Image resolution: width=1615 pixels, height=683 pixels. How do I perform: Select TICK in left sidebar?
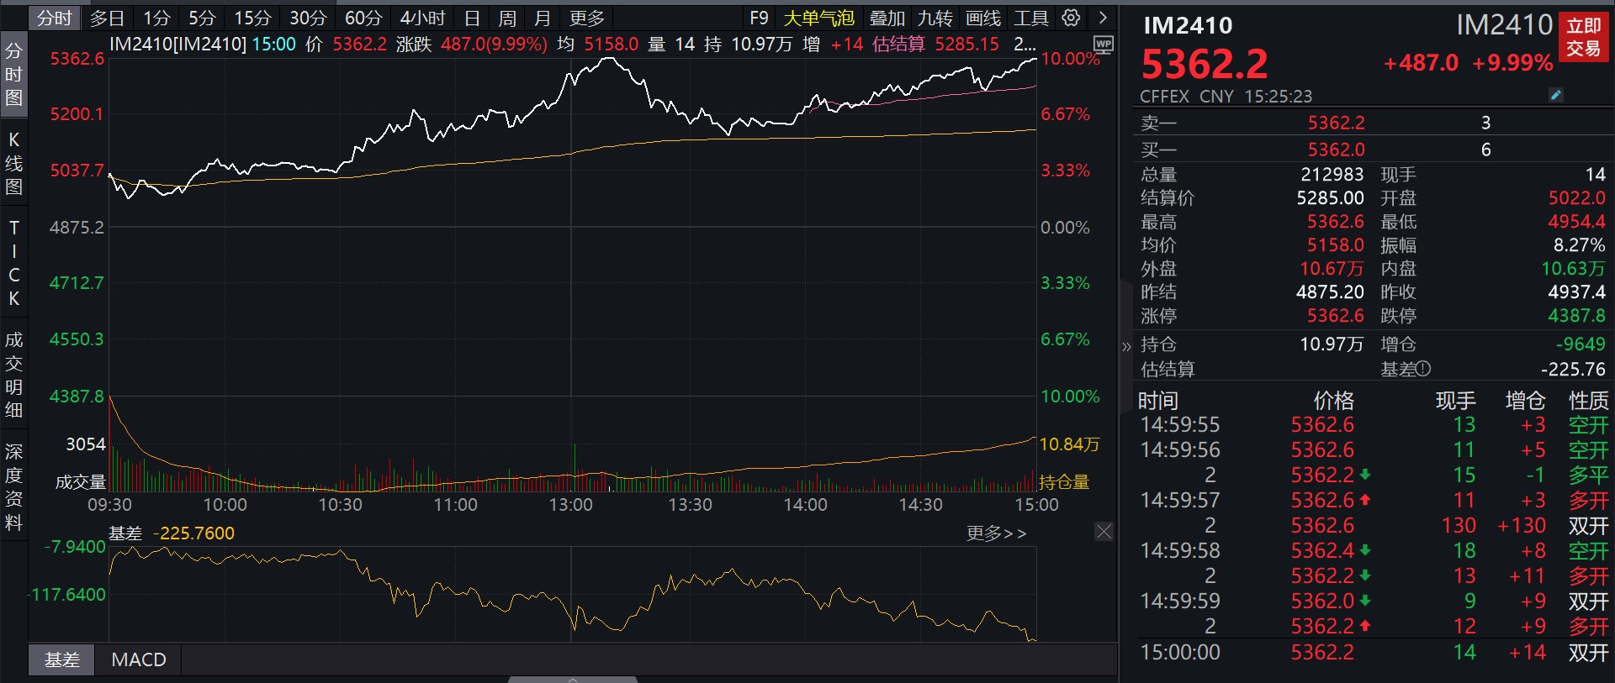coord(13,263)
